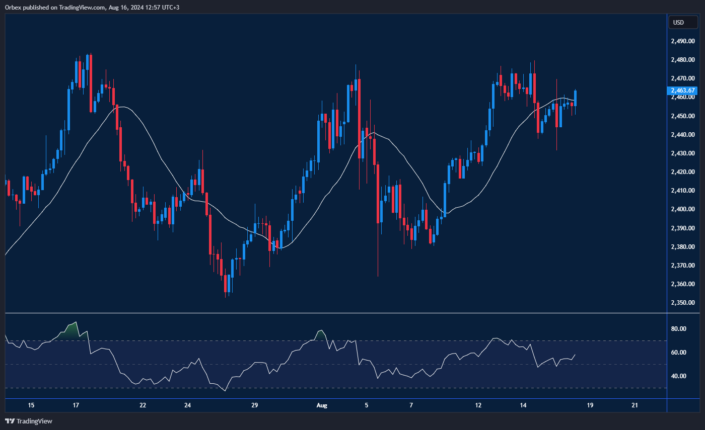This screenshot has height=430, width=705.
Task: Click the 60.00 level on RSI scale
Action: click(x=679, y=352)
